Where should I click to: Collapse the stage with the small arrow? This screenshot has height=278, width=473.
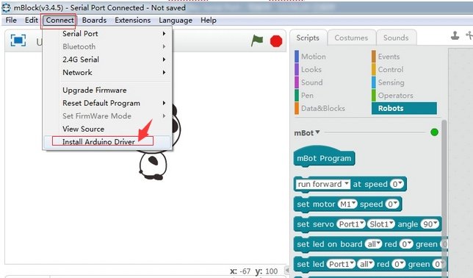point(287,270)
